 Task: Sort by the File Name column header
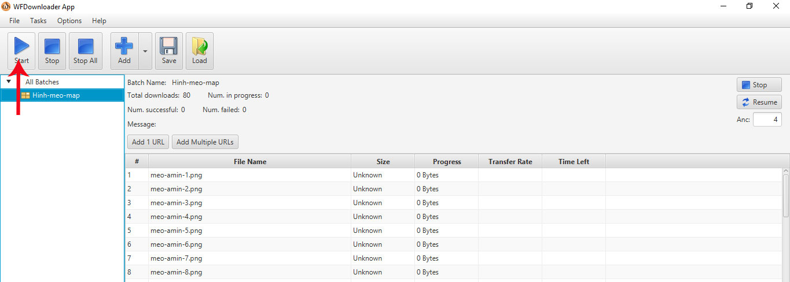(x=249, y=162)
